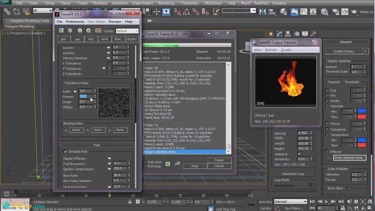Viewport: 375px width, 211px height.
Task: Collapse the Viewport rollout header
Action: (x=346, y=42)
